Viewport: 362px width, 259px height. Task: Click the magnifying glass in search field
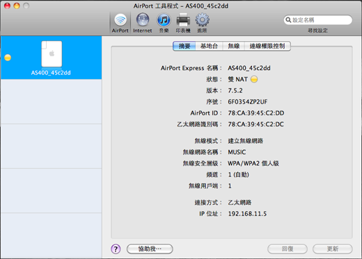[288, 20]
